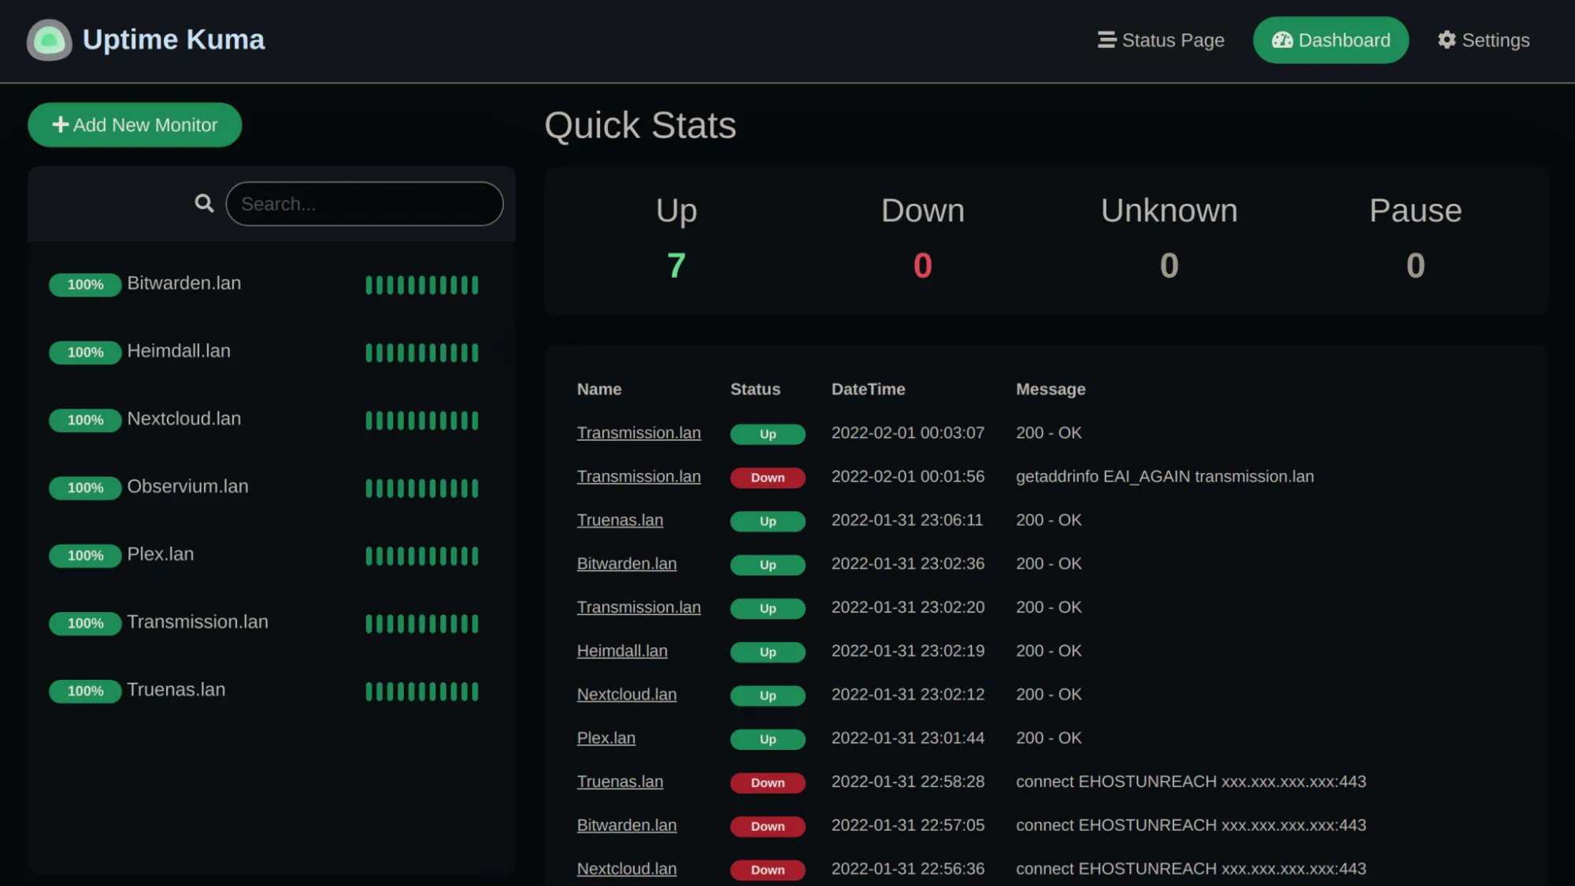Open Truenas.lan link at 23:06:11
This screenshot has height=886, width=1575.
[620, 520]
